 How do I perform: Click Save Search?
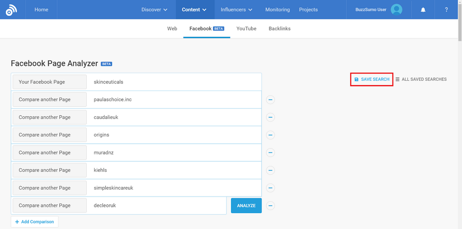point(372,79)
